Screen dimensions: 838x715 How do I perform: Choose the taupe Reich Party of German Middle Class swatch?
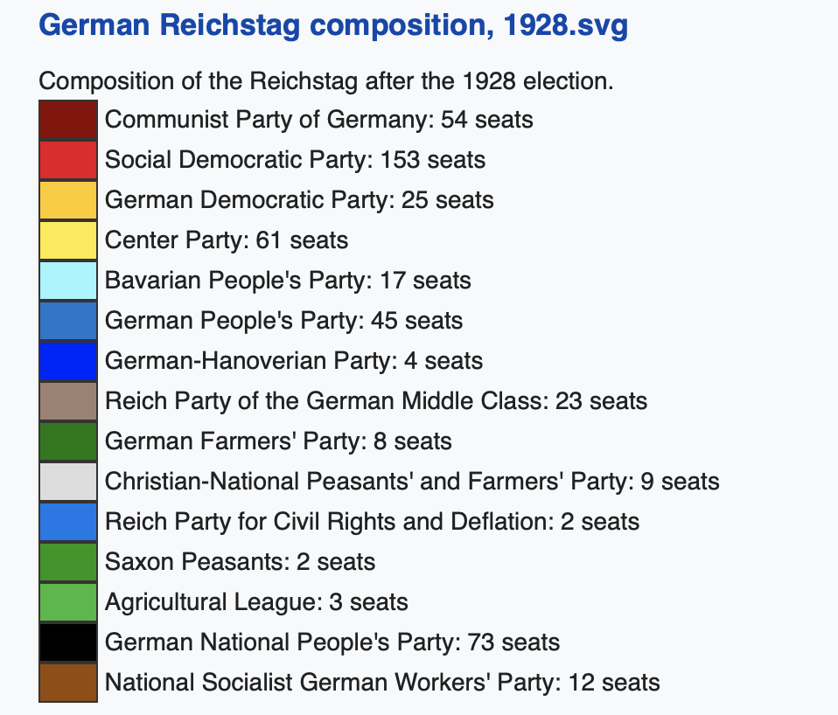click(68, 401)
